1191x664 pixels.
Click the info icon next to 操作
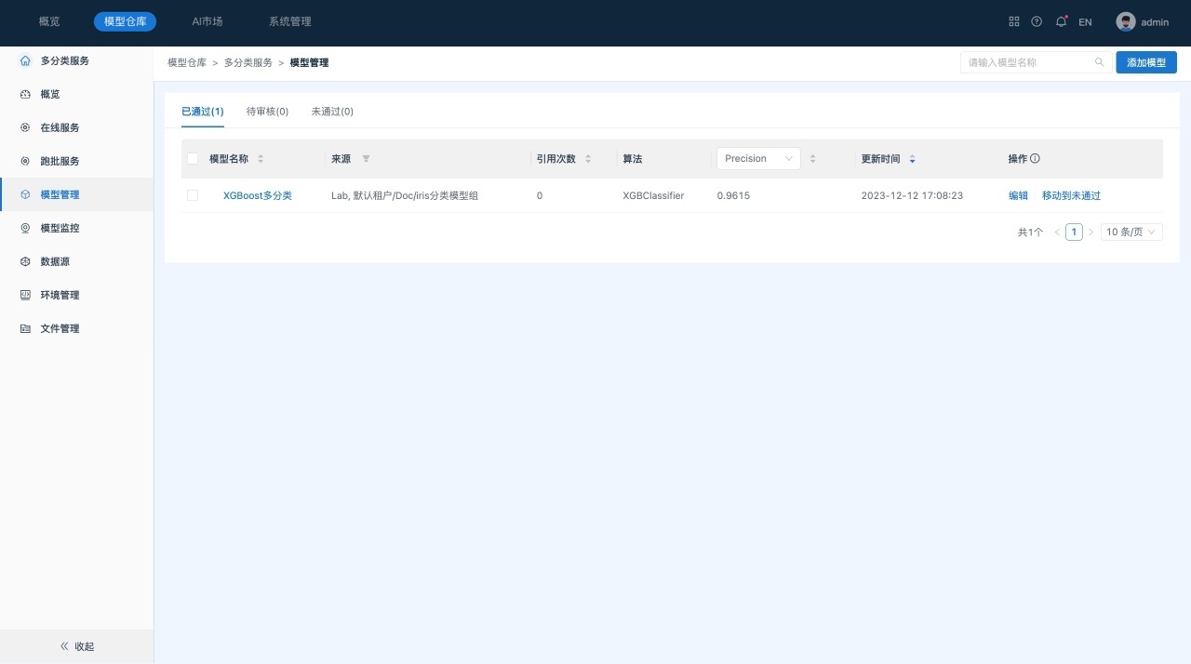(1035, 159)
